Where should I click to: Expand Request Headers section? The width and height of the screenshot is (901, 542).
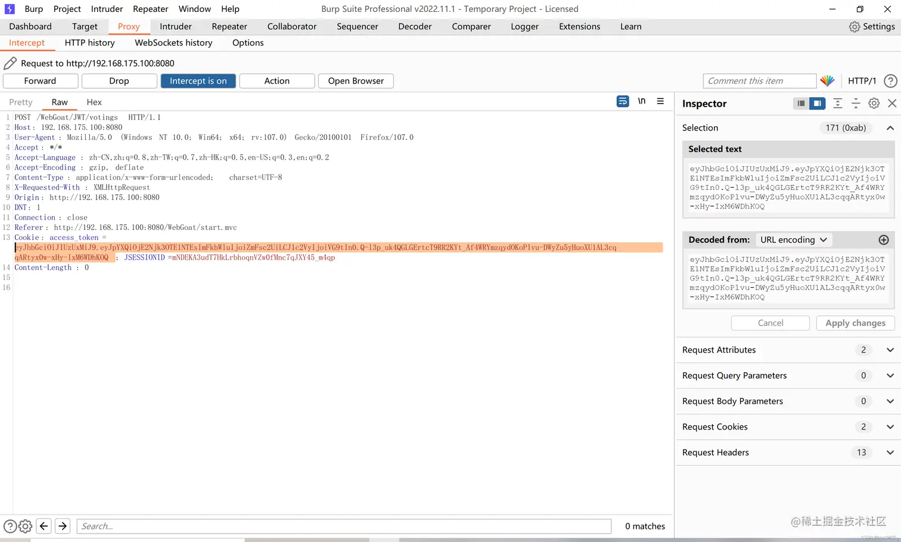pyautogui.click(x=890, y=453)
